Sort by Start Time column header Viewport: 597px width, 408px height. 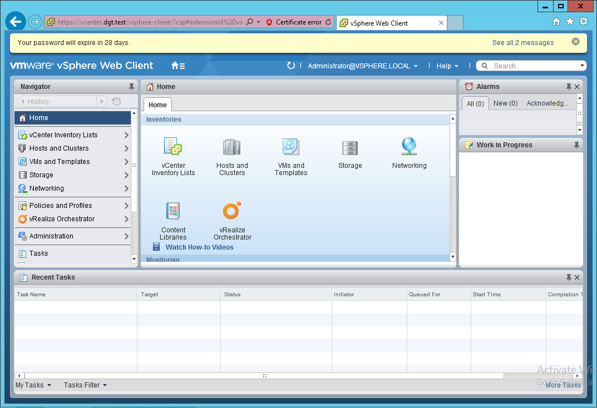coord(508,294)
